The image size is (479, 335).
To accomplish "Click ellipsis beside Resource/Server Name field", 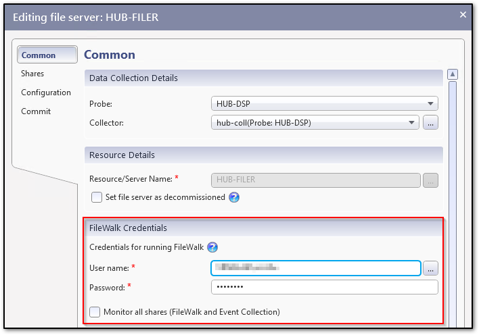I will 430,180.
